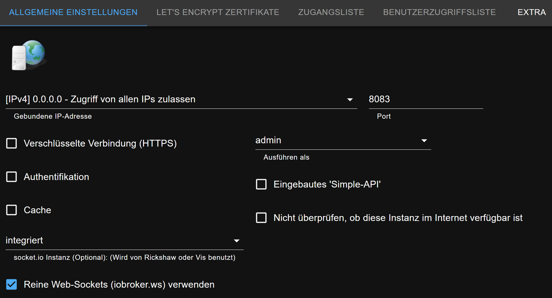Click the Verschlüsselte Verbindung (HTTPS) label text
This screenshot has height=298, width=552.
tap(100, 143)
